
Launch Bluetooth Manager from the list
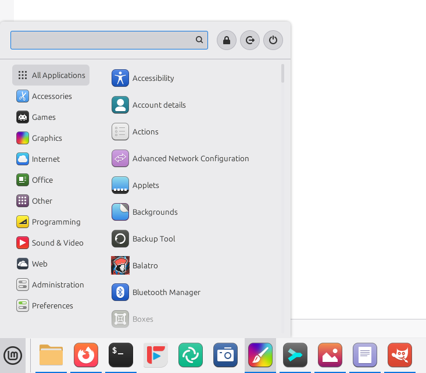coord(166,292)
